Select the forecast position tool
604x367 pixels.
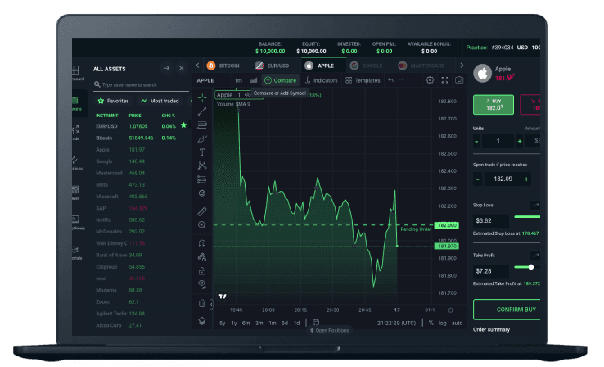click(x=202, y=179)
